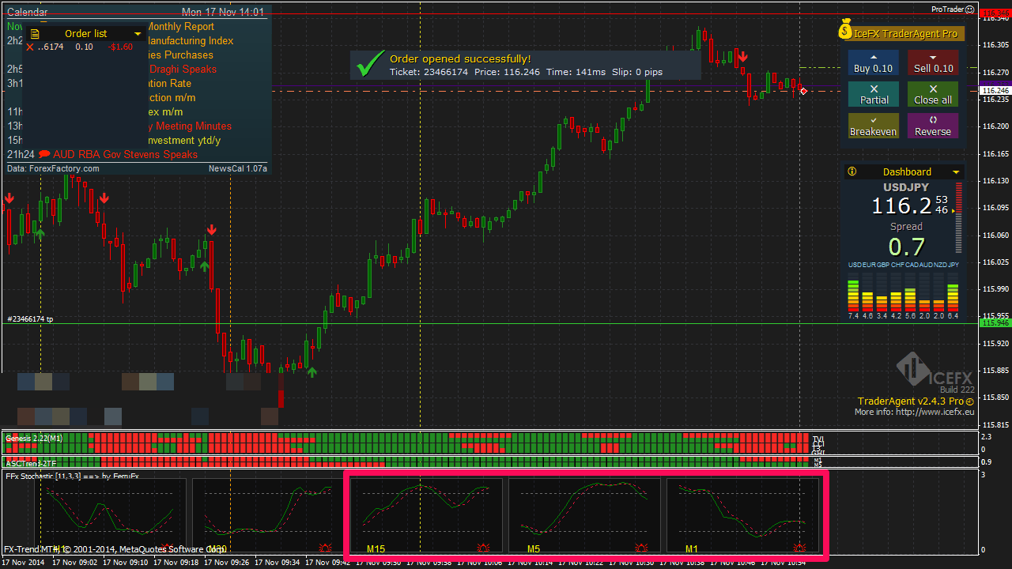Click the Close all button

(933, 95)
